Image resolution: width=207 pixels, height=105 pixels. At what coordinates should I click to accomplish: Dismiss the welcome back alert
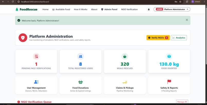coord(187,20)
